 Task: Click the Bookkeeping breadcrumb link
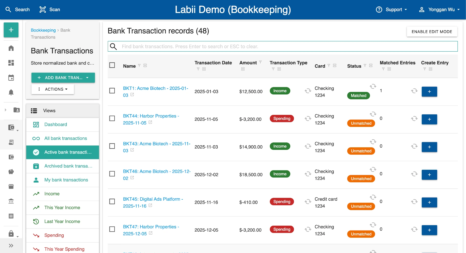[43, 30]
